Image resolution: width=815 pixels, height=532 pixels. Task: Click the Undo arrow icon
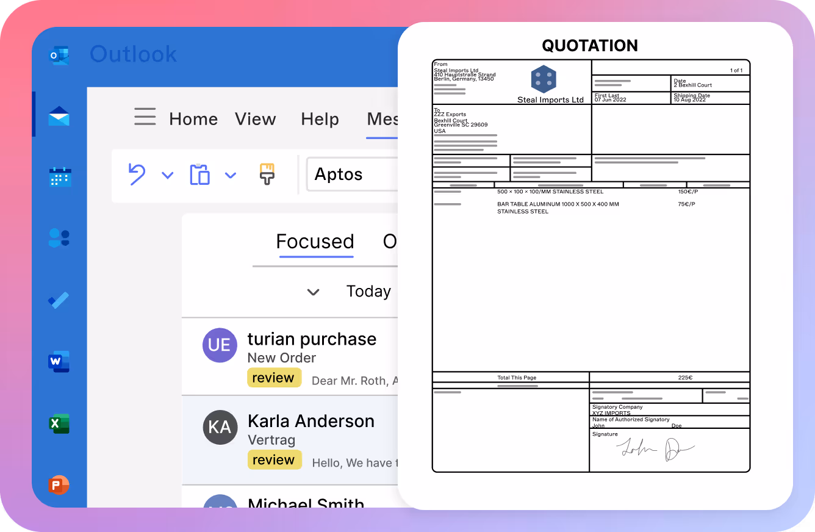coord(137,174)
